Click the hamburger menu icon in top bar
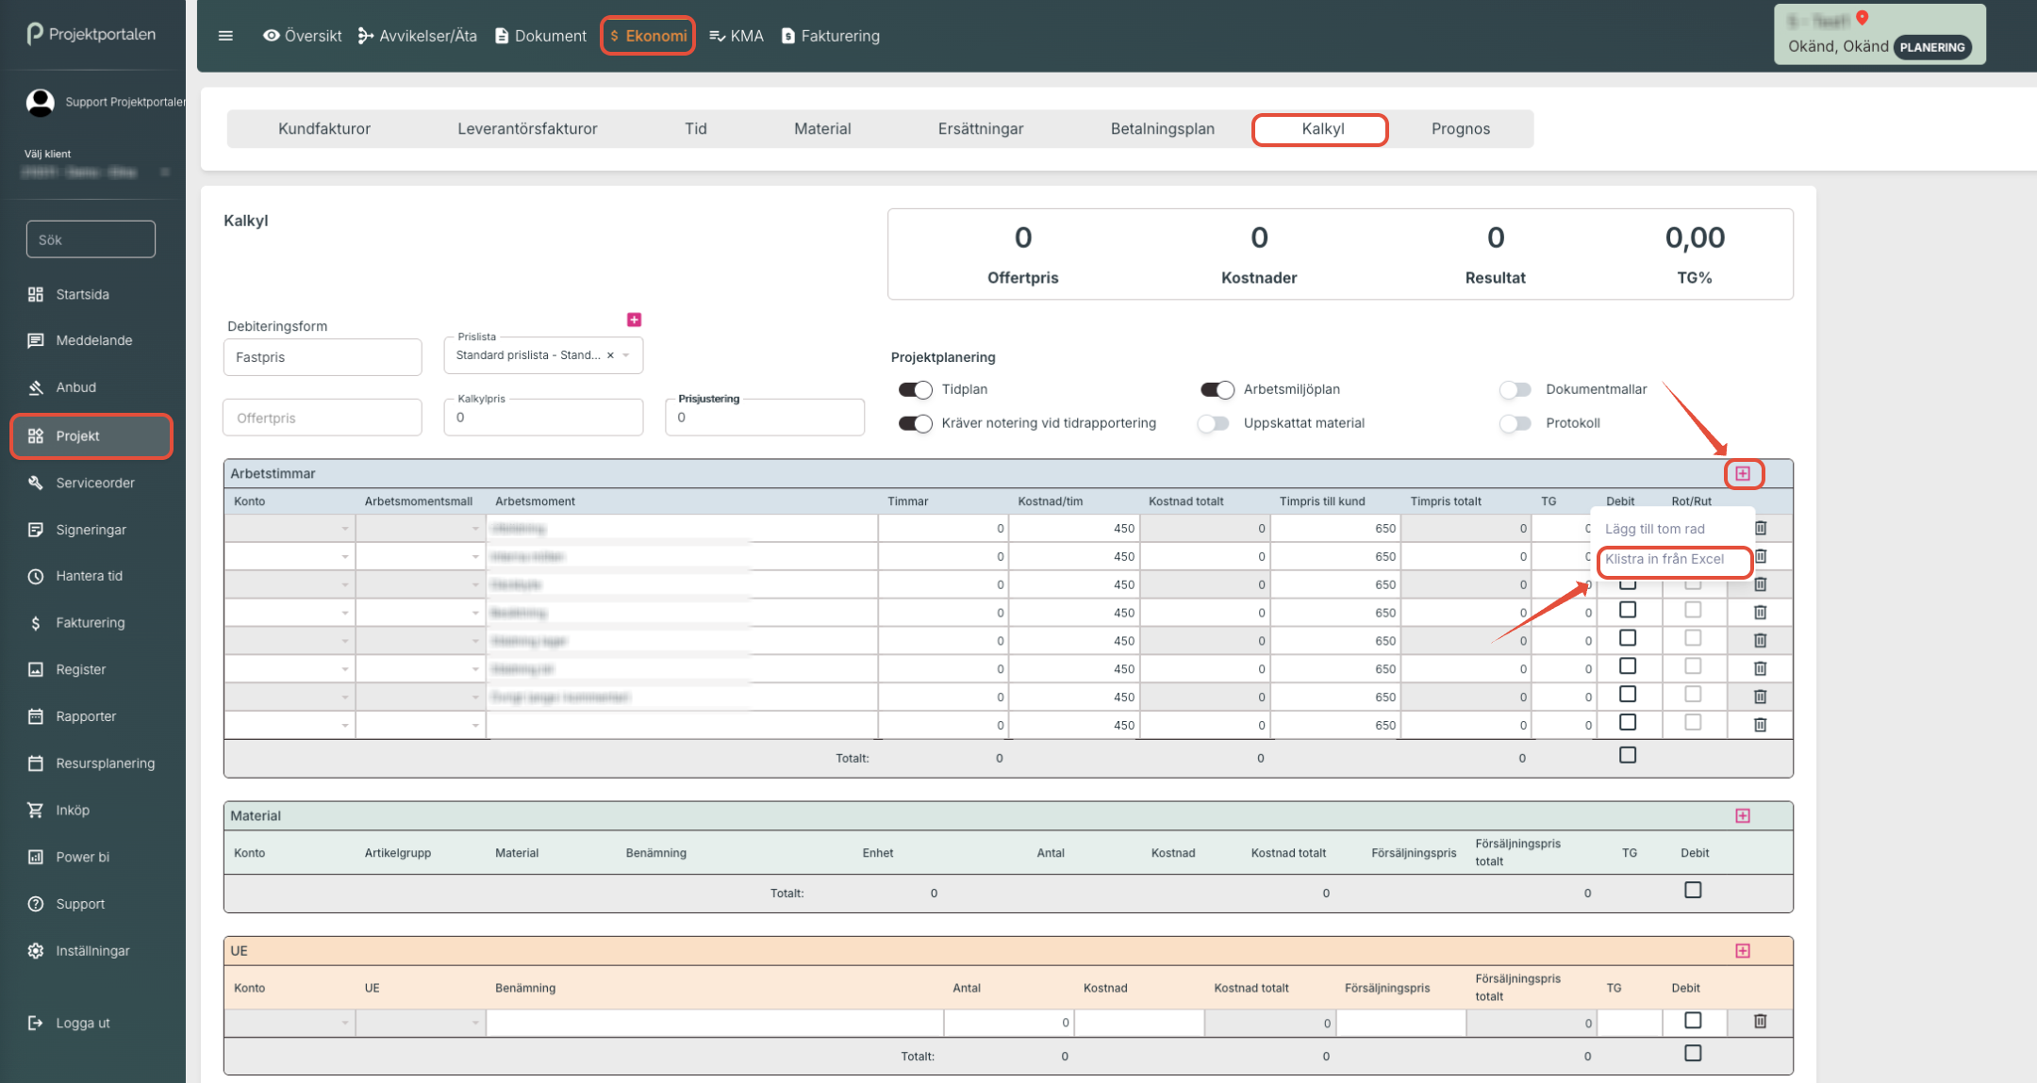 (225, 36)
